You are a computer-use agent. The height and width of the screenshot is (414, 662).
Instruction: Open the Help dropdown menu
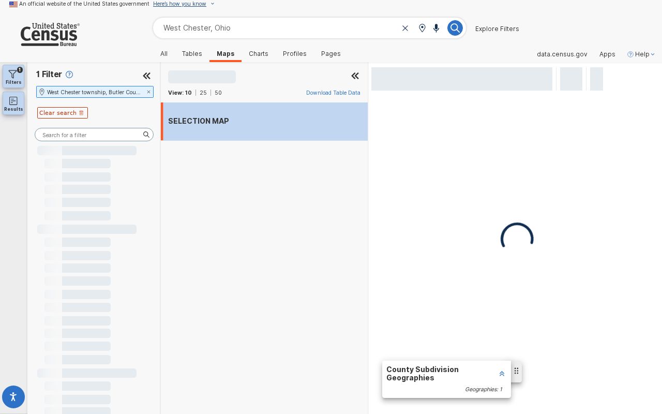point(641,54)
